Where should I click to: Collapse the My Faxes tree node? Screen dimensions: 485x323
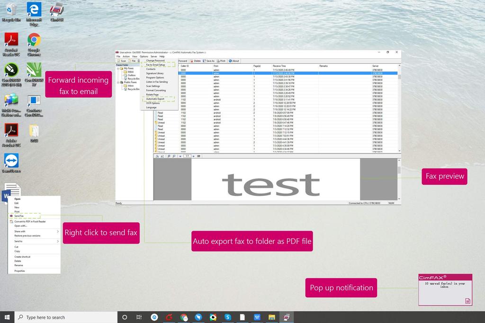[118, 69]
